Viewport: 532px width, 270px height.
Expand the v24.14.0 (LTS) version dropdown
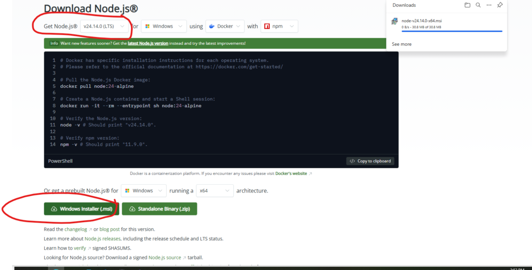pos(105,26)
